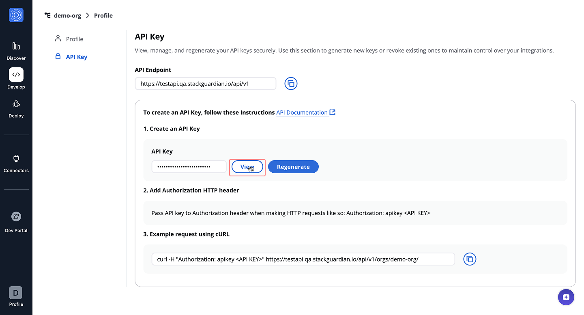View the hidden API key
Image resolution: width=584 pixels, height=315 pixels.
pyautogui.click(x=247, y=167)
